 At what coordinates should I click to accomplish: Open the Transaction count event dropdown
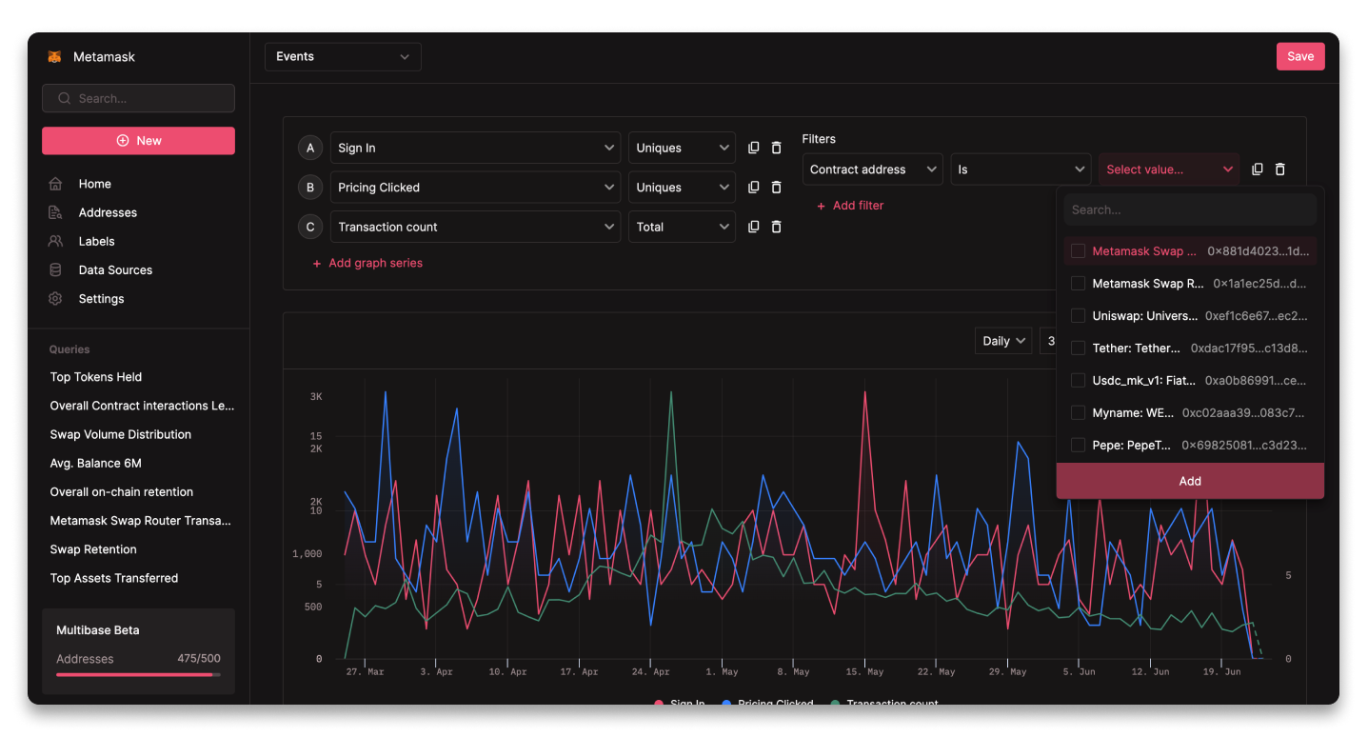[475, 227]
